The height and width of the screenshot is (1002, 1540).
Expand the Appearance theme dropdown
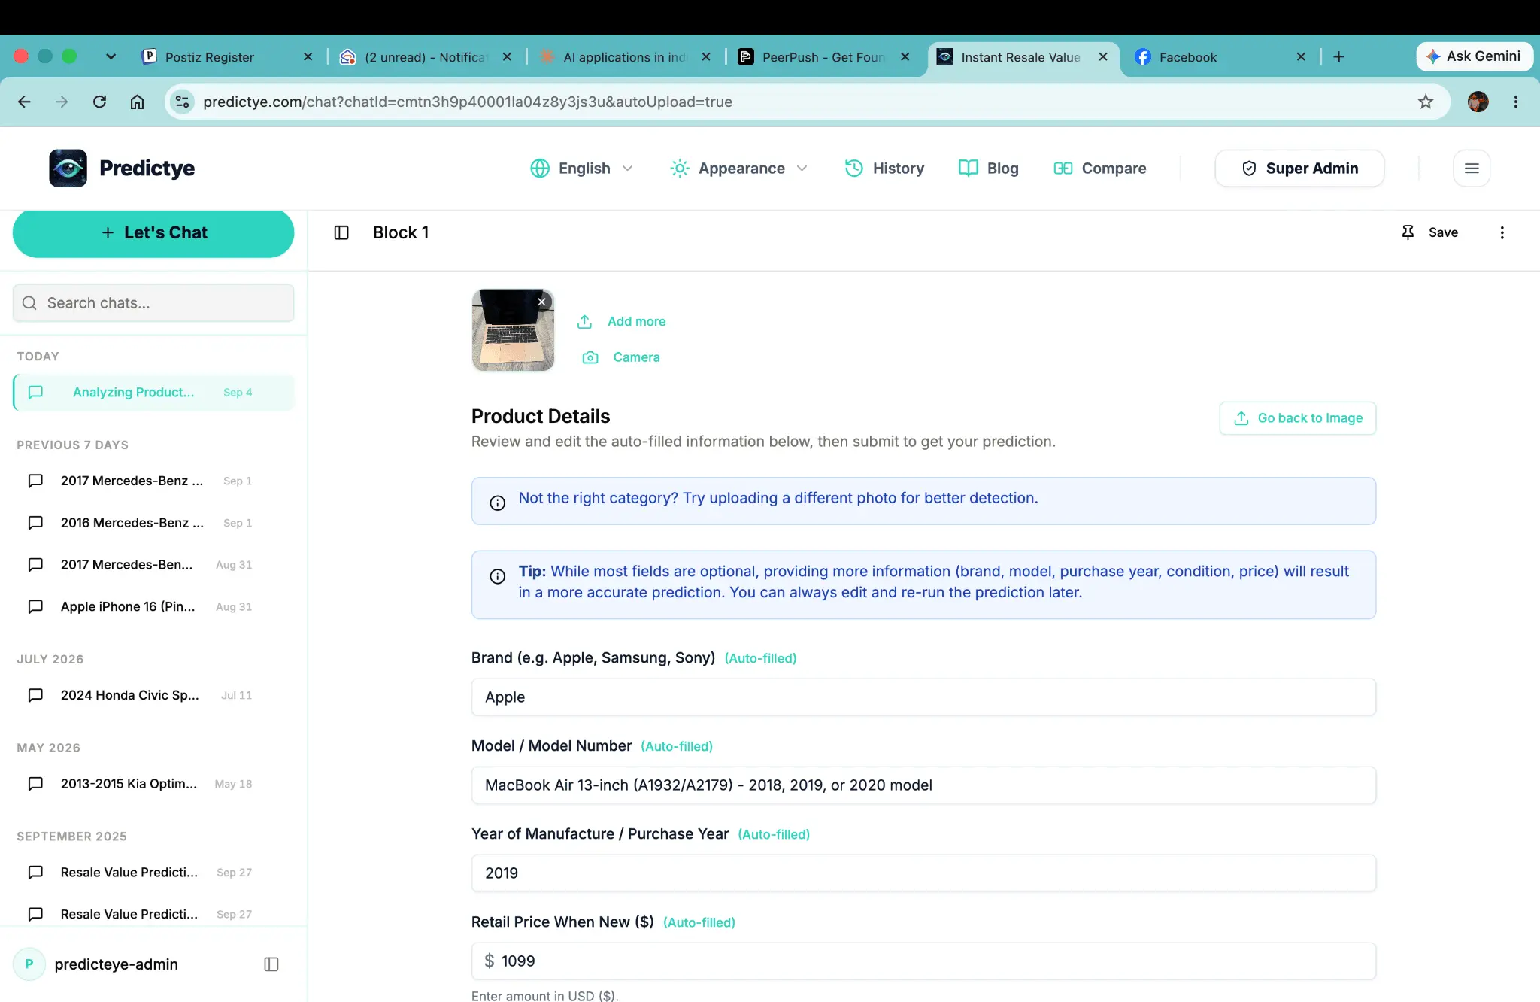(739, 168)
